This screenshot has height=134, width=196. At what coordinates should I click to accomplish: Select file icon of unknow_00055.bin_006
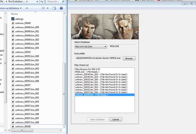pyautogui.click(x=13, y=81)
